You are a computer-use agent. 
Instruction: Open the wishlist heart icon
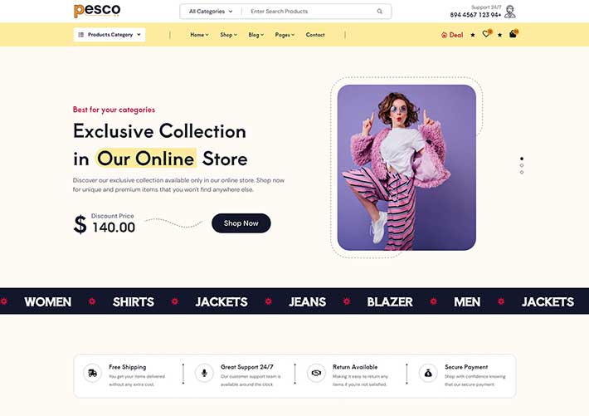[x=486, y=34]
